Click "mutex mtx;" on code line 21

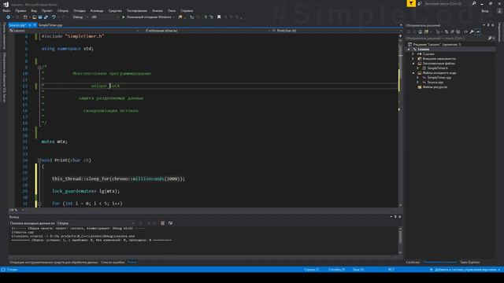tap(54, 141)
